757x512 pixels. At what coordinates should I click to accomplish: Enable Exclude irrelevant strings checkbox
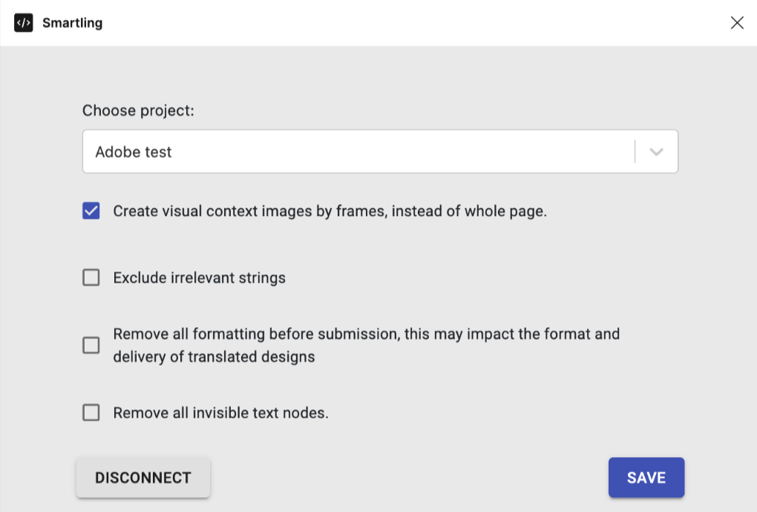click(x=91, y=278)
